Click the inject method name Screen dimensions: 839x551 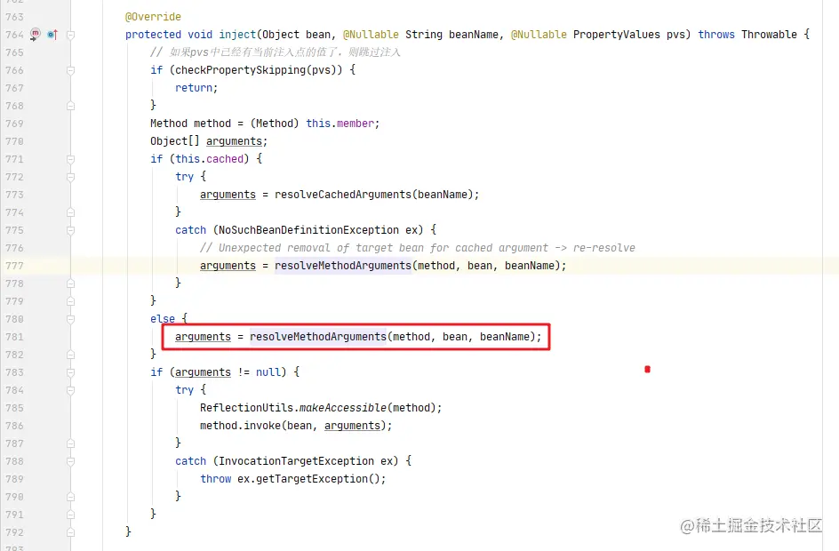[x=237, y=35]
